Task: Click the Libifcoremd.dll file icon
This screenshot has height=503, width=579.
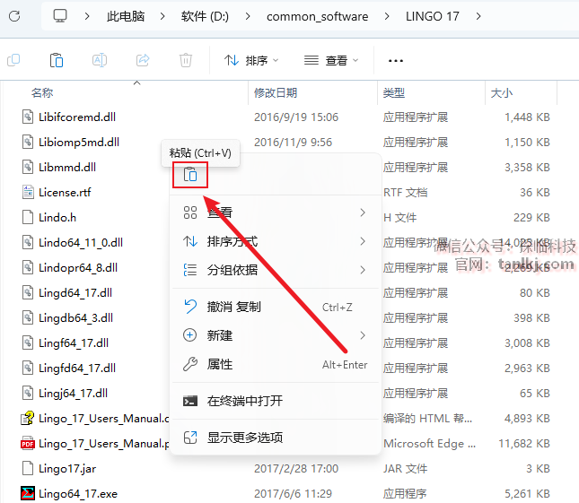Action: click(28, 117)
